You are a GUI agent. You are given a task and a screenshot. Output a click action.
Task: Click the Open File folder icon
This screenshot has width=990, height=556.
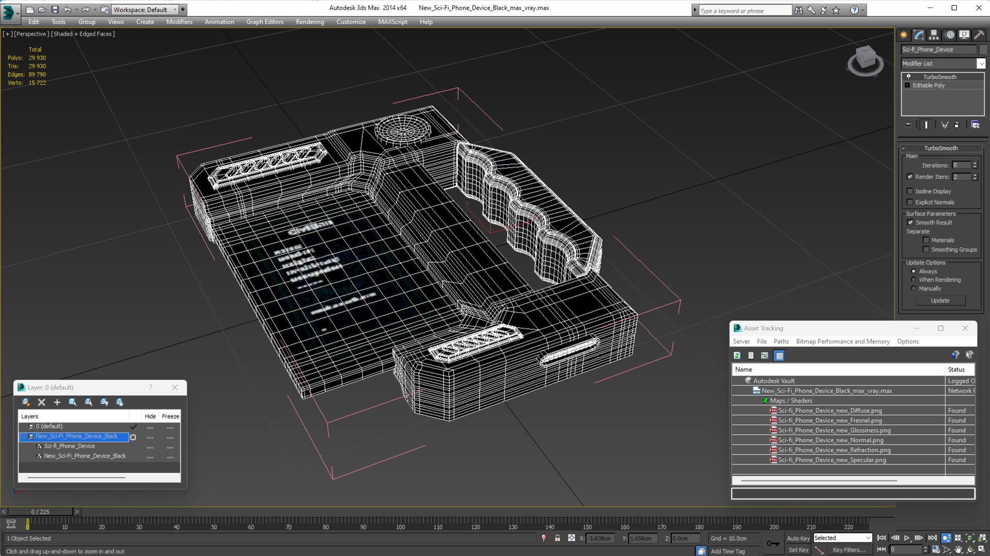[x=42, y=9]
